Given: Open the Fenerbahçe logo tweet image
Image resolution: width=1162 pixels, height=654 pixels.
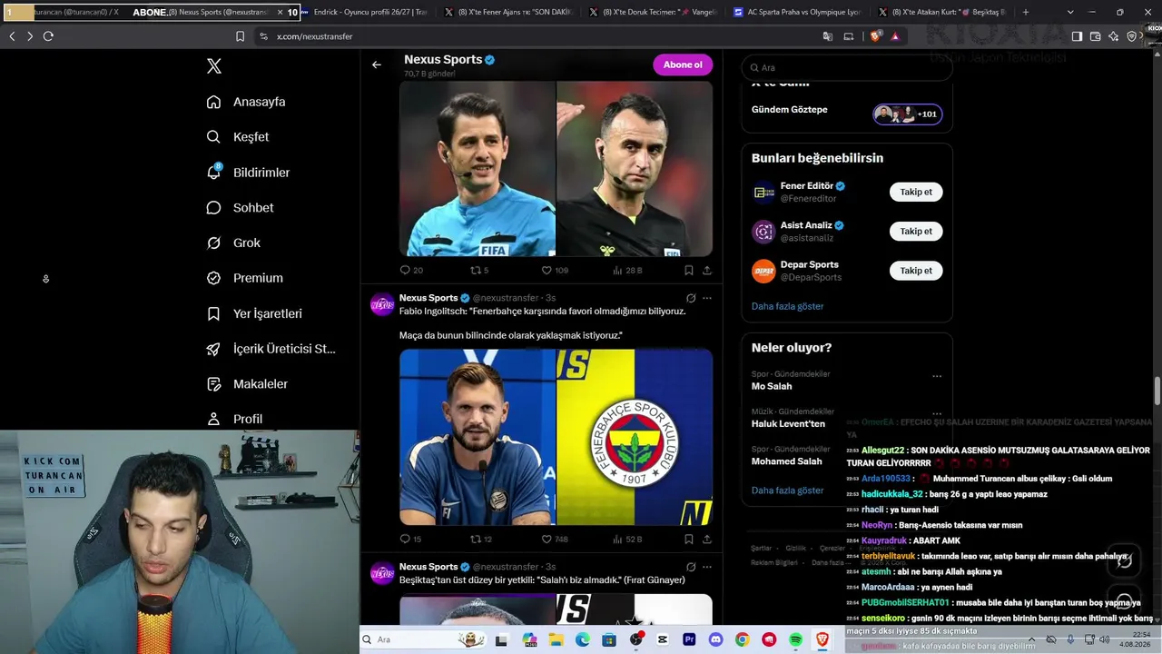Looking at the screenshot, I should [x=635, y=437].
